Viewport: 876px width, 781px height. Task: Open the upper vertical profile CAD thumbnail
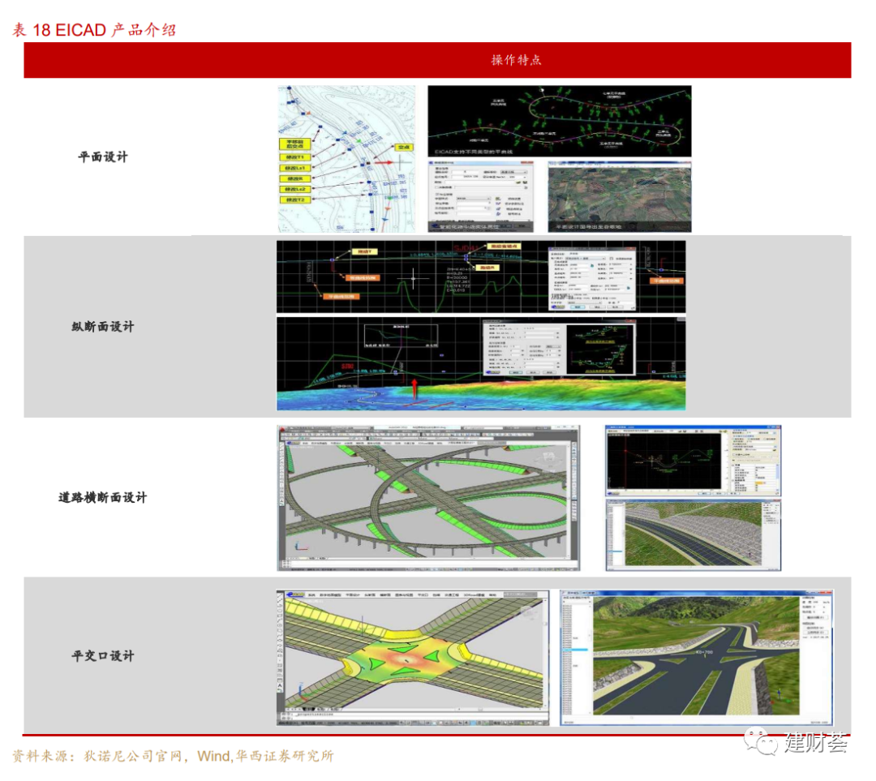pyautogui.click(x=481, y=277)
